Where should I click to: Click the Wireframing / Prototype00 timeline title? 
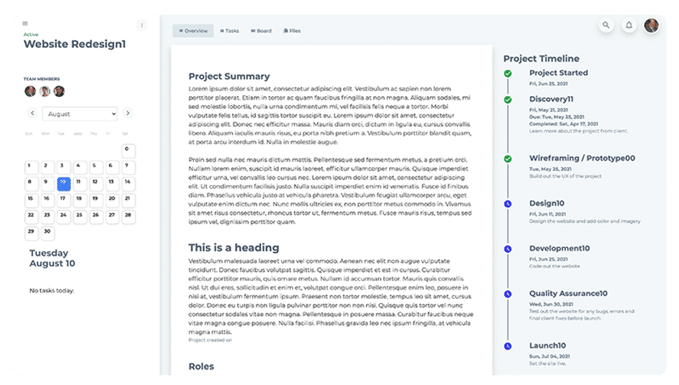pyautogui.click(x=582, y=158)
